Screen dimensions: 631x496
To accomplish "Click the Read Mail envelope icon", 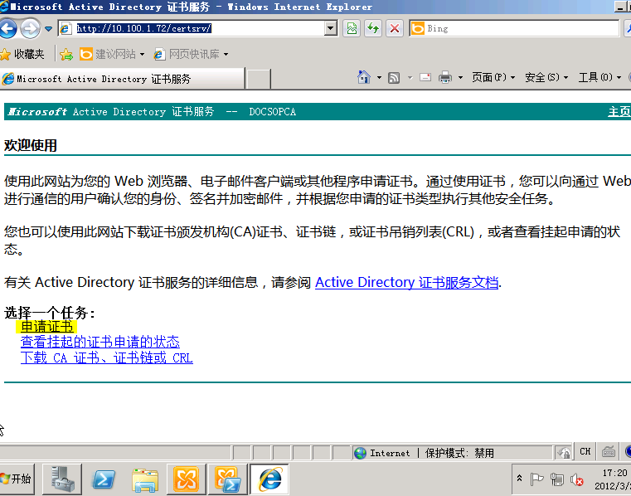I will 425,77.
